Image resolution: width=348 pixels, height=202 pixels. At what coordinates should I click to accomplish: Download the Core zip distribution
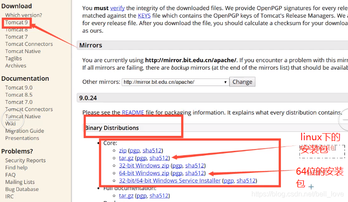point(123,150)
